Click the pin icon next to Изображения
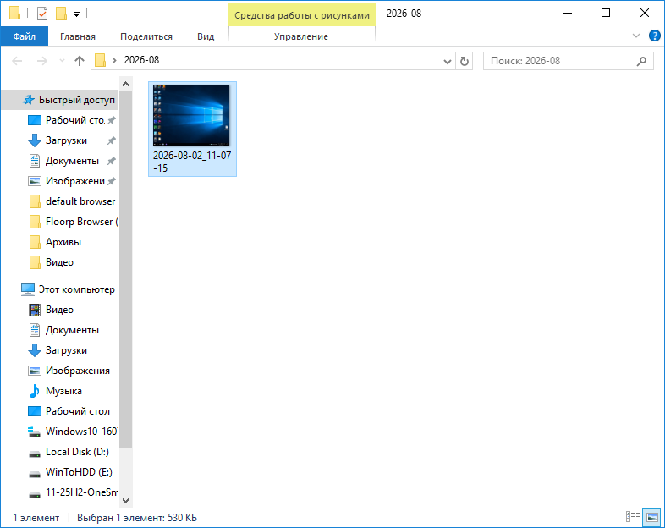Viewport: 665px width, 528px height. [112, 181]
